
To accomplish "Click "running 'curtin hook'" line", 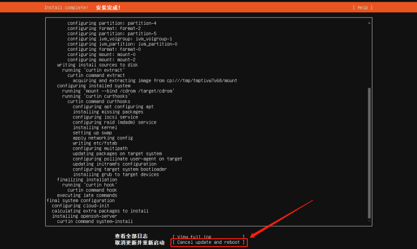I will [x=90, y=185].
